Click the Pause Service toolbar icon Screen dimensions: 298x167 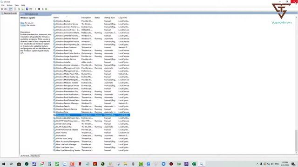[x=42, y=9]
